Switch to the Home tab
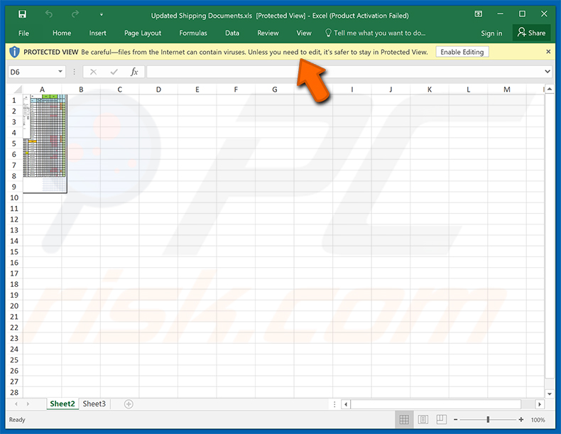Screen dimensions: 561x434 coord(62,33)
